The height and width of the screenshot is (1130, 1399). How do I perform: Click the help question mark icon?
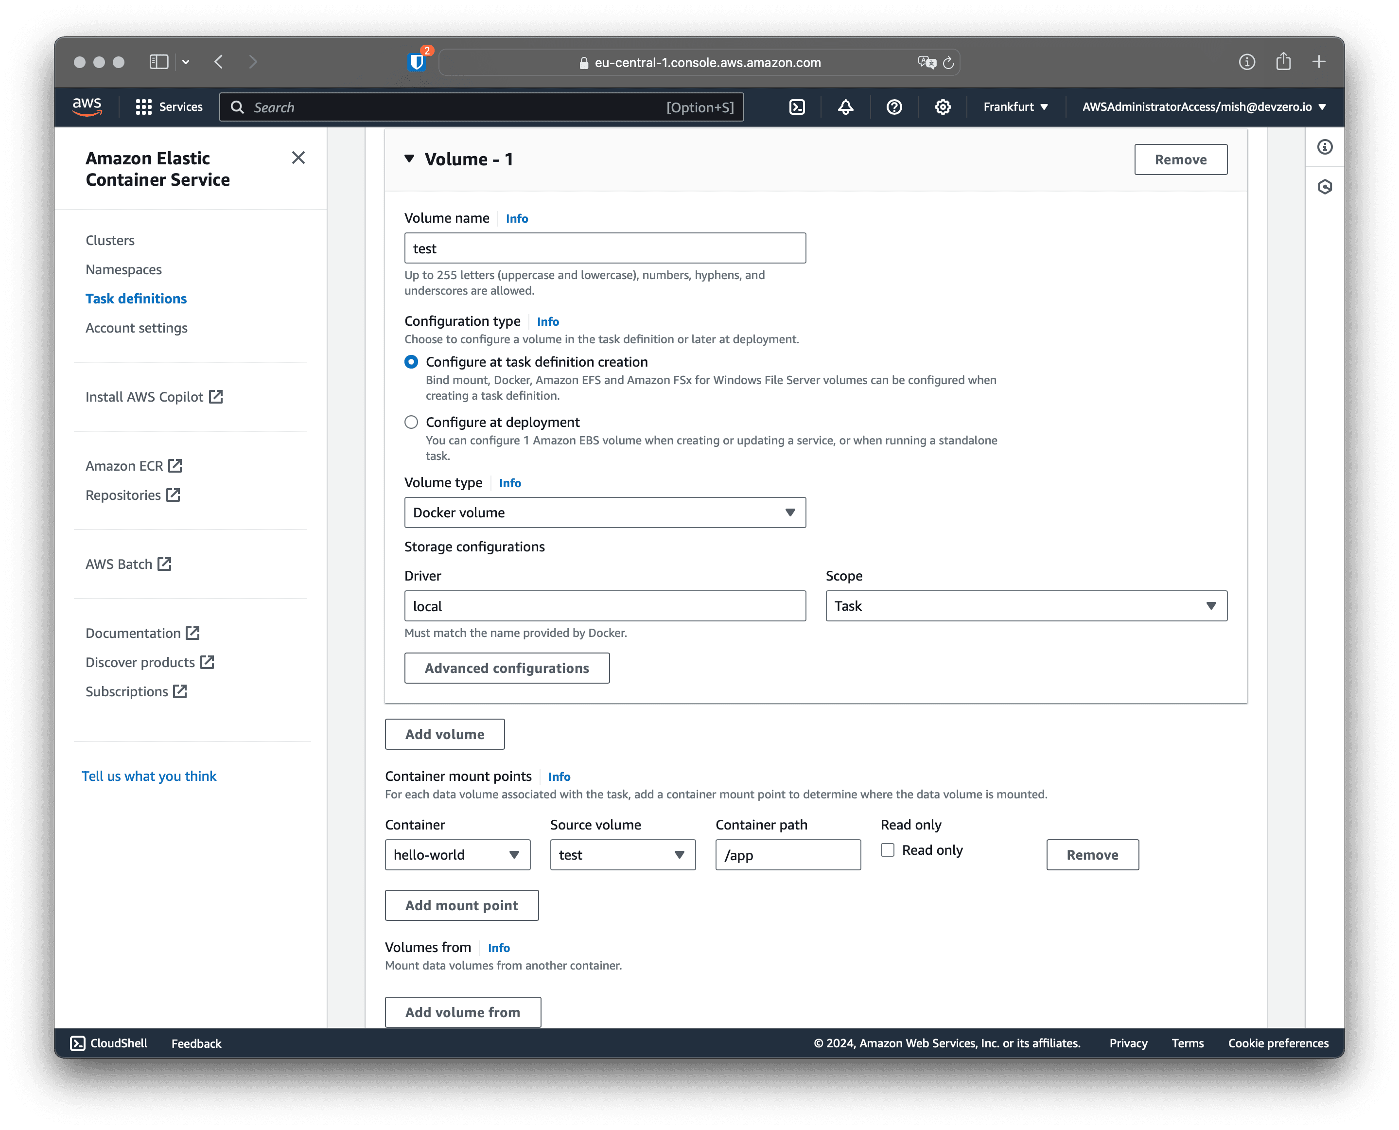894,107
